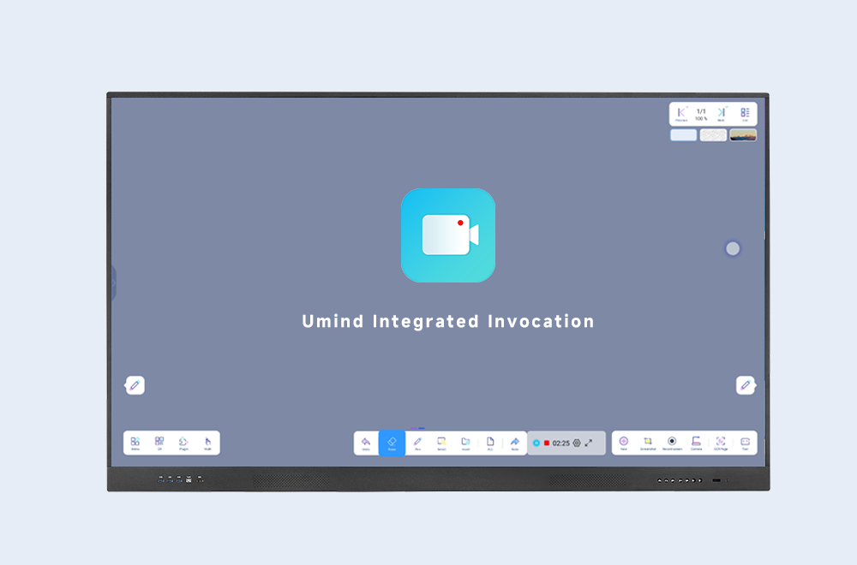857x565 pixels.
Task: Go to the Next page
Action: 721,114
